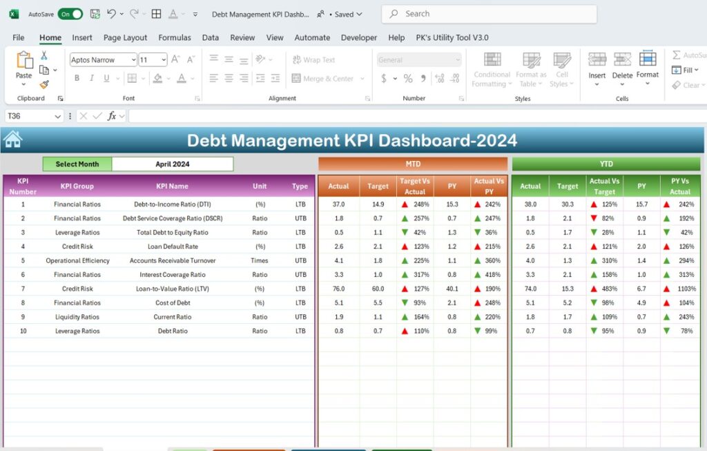Click the Comma Style icon
The width and height of the screenshot is (707, 451).
click(423, 79)
